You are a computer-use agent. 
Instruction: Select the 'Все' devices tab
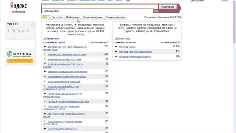point(45,17)
